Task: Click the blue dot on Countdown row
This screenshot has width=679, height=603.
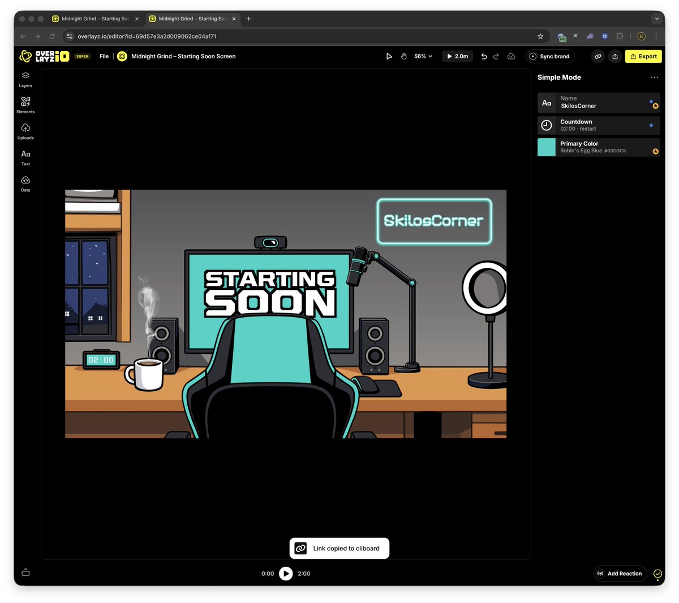Action: 651,125
